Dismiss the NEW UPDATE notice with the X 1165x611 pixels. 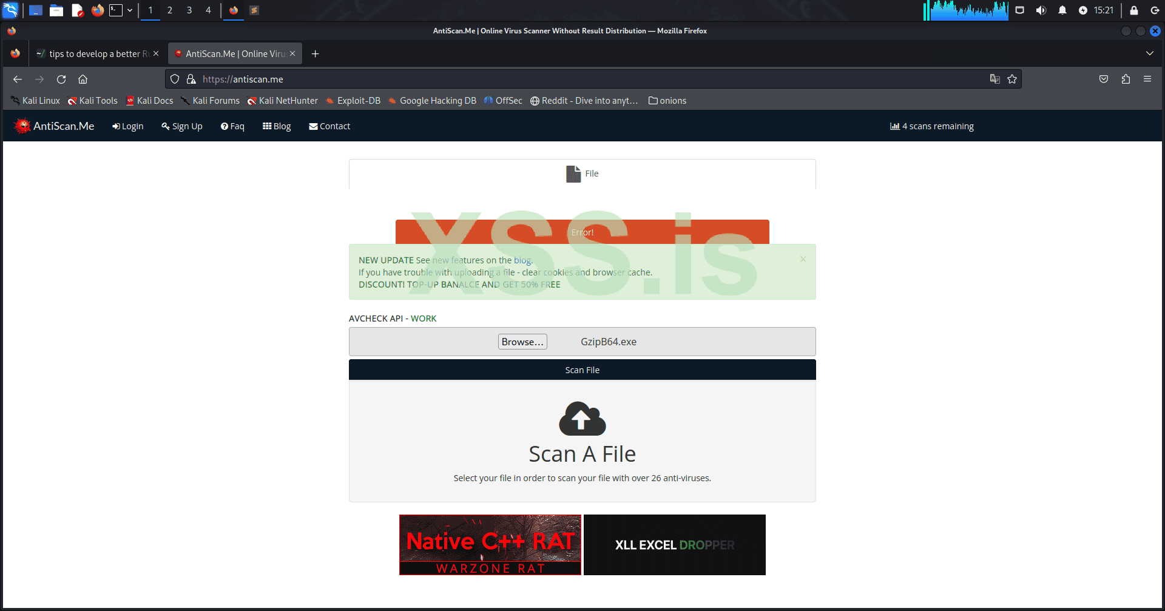803,258
